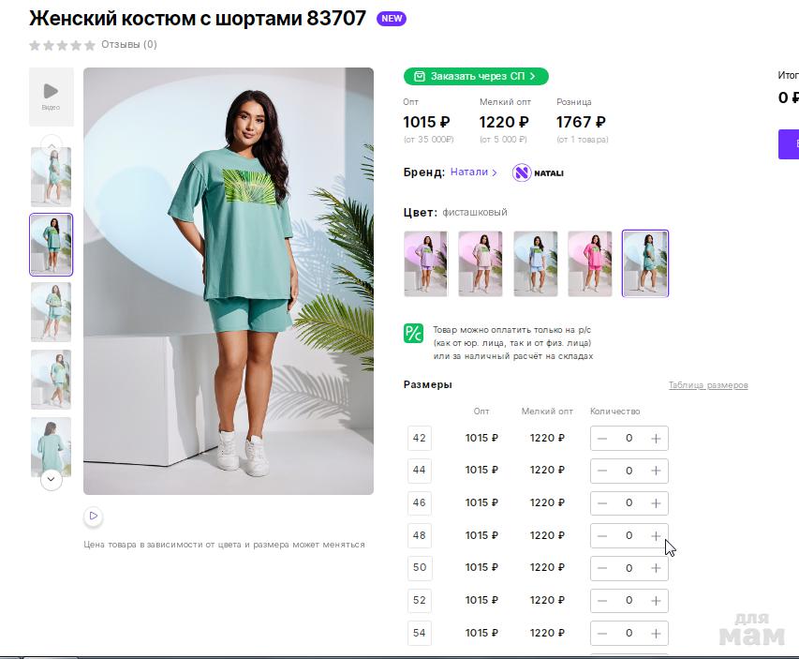Image resolution: width=799 pixels, height=659 pixels.
Task: Decrease quantity for size 44
Action: click(602, 471)
